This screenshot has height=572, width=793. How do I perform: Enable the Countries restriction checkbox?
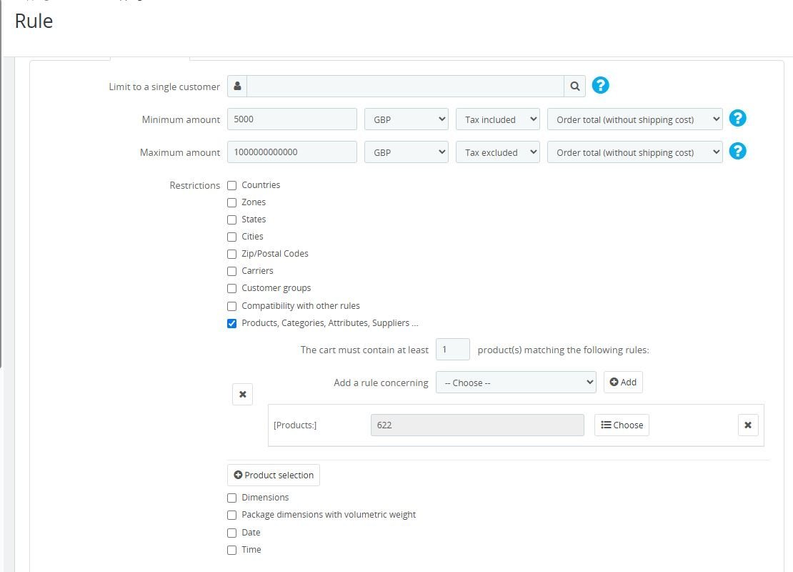coord(231,185)
